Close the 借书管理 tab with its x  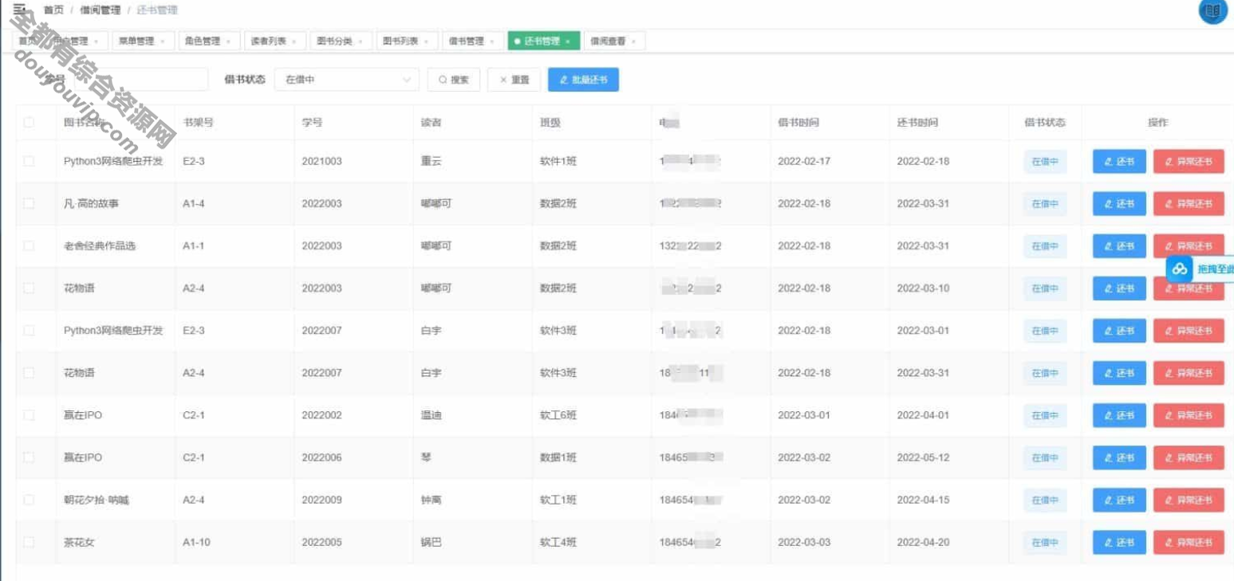pyautogui.click(x=492, y=41)
